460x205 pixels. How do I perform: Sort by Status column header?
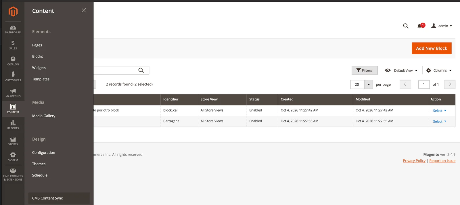point(262,99)
